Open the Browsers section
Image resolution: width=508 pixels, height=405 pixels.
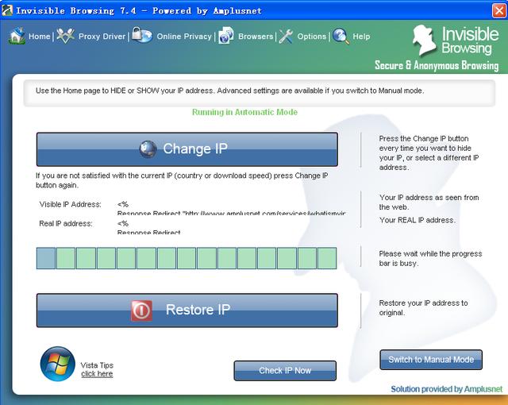click(x=256, y=37)
